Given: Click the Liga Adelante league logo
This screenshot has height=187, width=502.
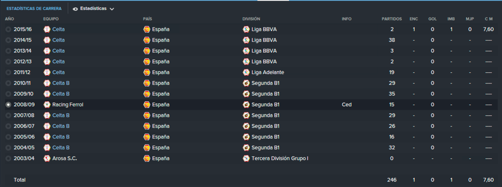Looking at the screenshot, I should pyautogui.click(x=246, y=72).
